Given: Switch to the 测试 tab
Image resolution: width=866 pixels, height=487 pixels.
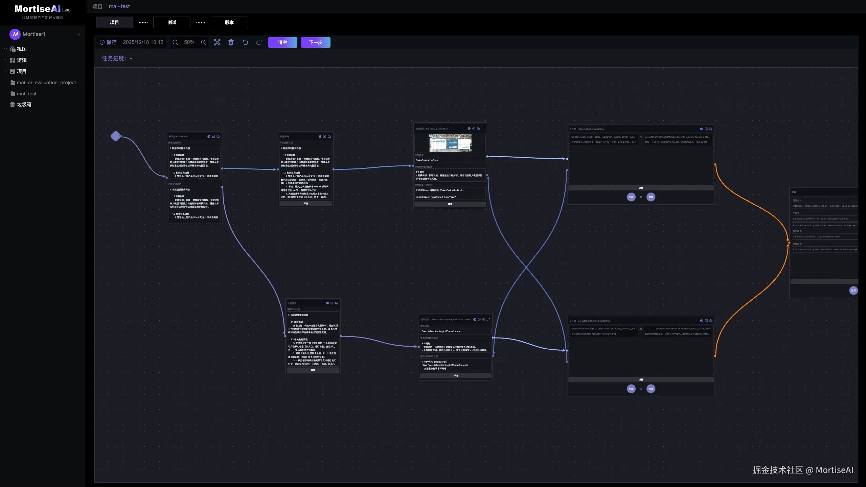Looking at the screenshot, I should click(x=172, y=22).
